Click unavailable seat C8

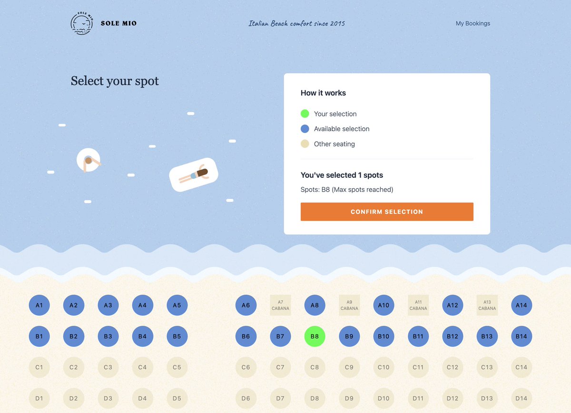[315, 367]
